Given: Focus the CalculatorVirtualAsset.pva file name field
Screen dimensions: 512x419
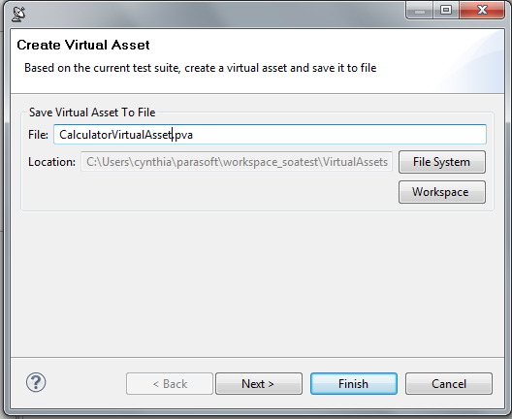Looking at the screenshot, I should pos(270,134).
